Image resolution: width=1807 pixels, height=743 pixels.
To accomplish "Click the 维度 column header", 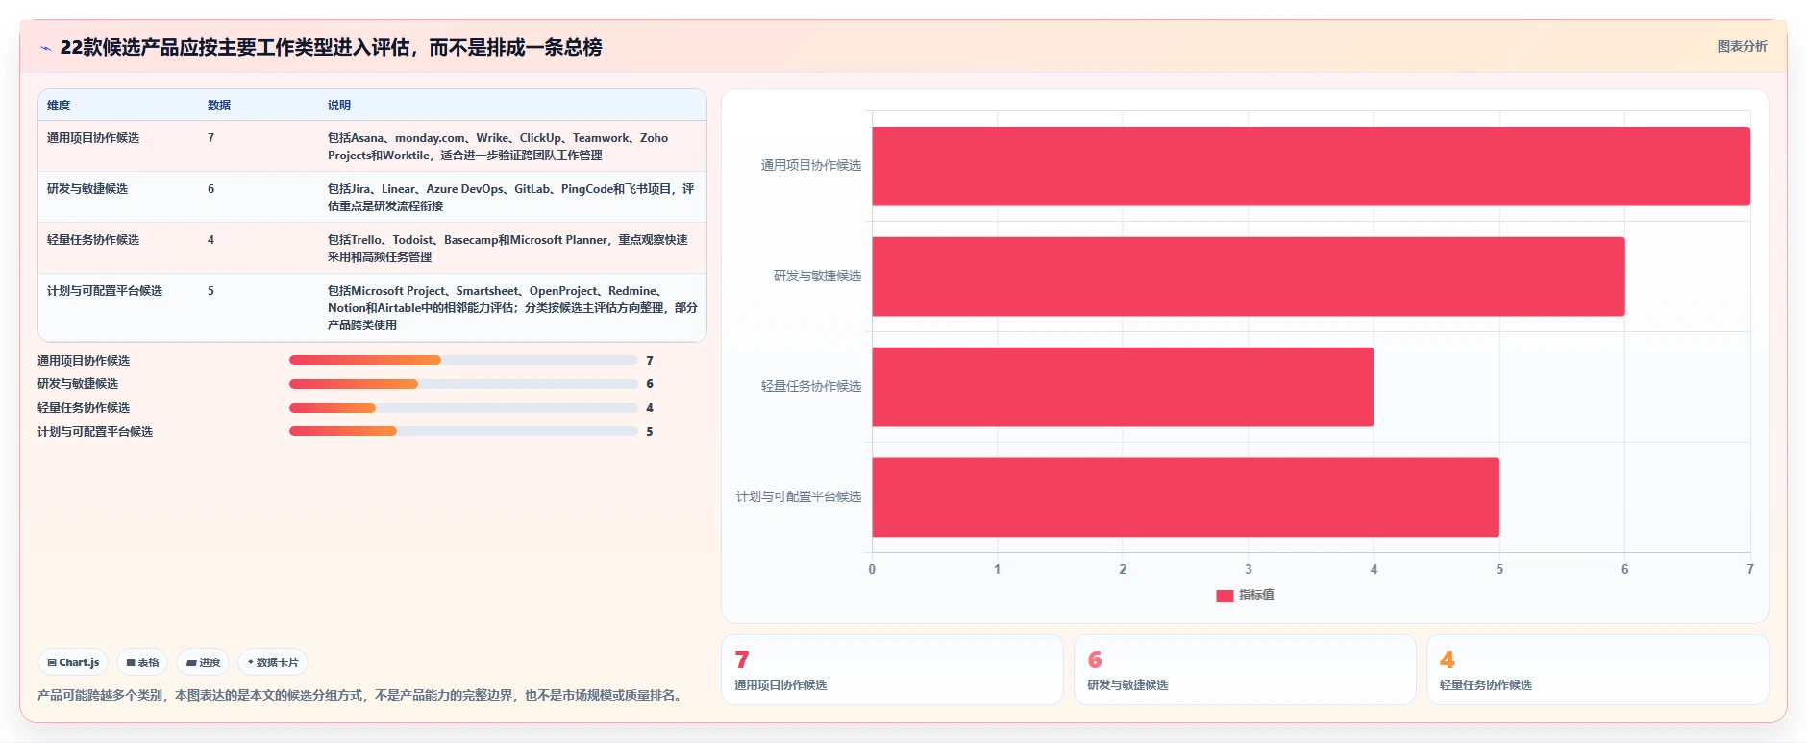I will (x=59, y=106).
